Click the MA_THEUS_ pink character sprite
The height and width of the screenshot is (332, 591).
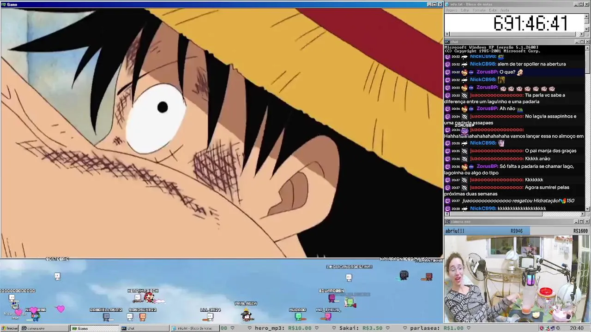tap(328, 316)
